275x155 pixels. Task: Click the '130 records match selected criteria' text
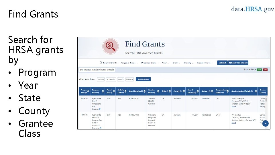pos(97,70)
